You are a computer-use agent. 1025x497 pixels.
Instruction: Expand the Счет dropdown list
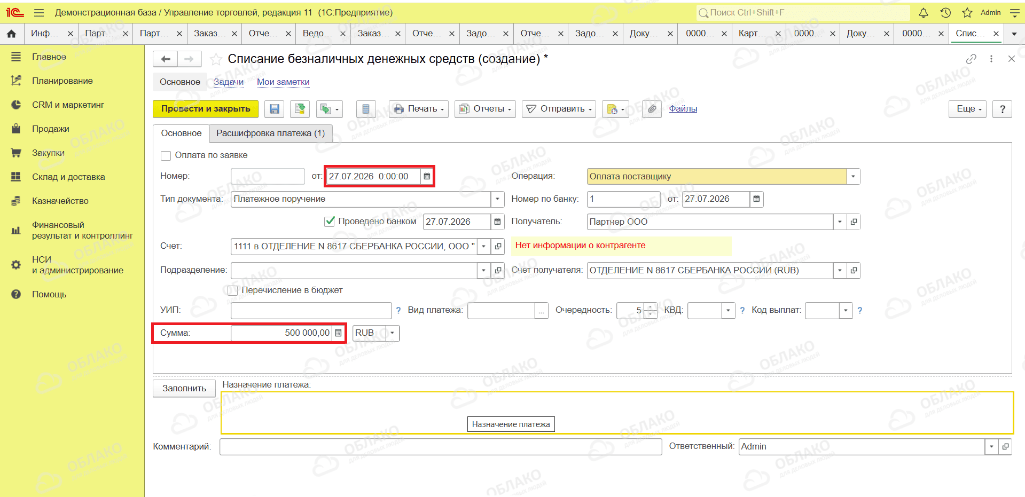(483, 246)
